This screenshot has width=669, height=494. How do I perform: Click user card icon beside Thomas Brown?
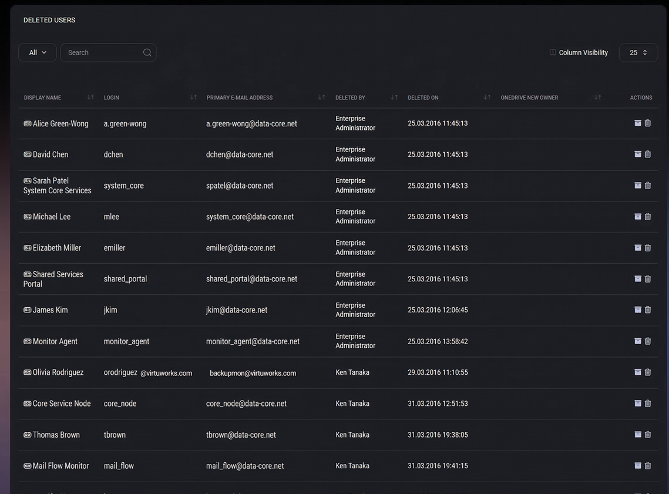point(28,435)
